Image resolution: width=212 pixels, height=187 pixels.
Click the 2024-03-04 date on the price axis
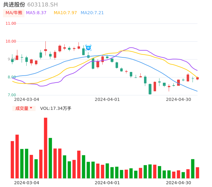pyautogui.click(x=27, y=99)
